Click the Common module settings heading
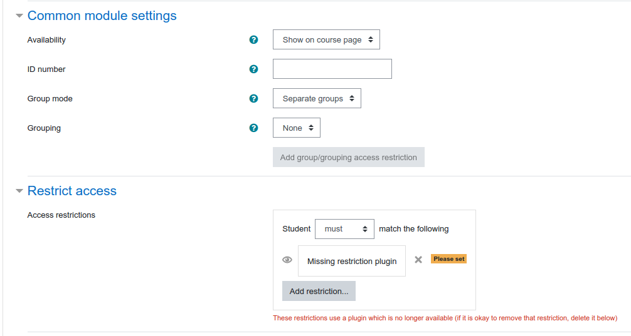 102,16
